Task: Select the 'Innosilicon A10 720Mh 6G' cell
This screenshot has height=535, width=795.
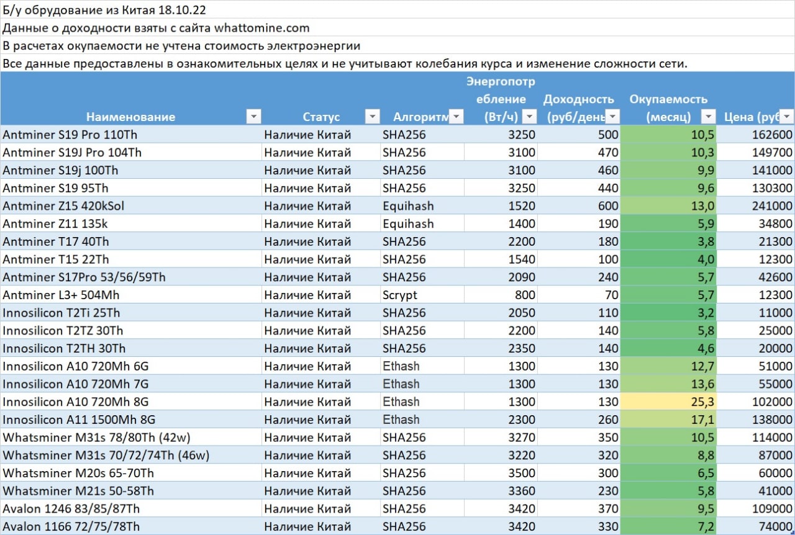Action: point(130,366)
